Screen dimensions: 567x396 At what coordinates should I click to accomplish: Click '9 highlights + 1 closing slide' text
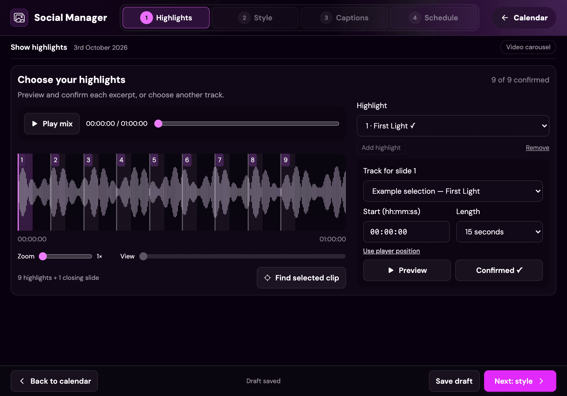(58, 278)
